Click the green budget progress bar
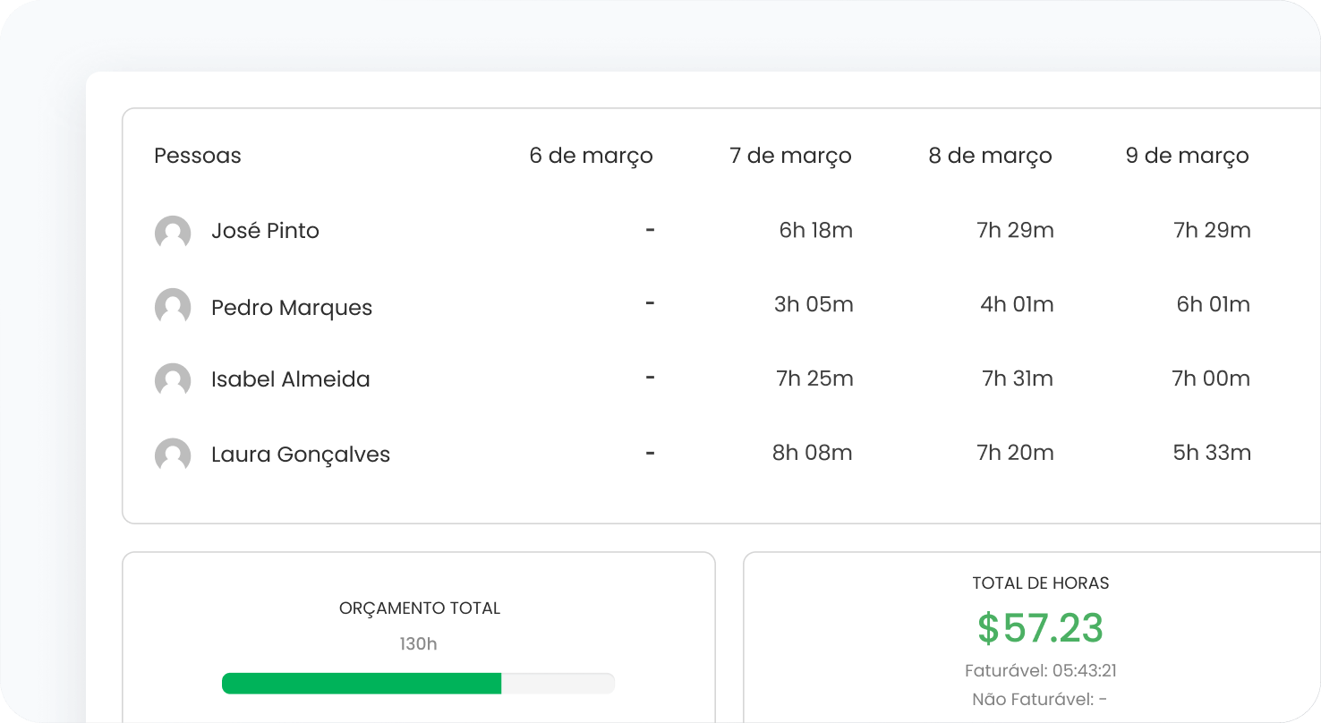Viewport: 1321px width, 723px height. click(362, 684)
